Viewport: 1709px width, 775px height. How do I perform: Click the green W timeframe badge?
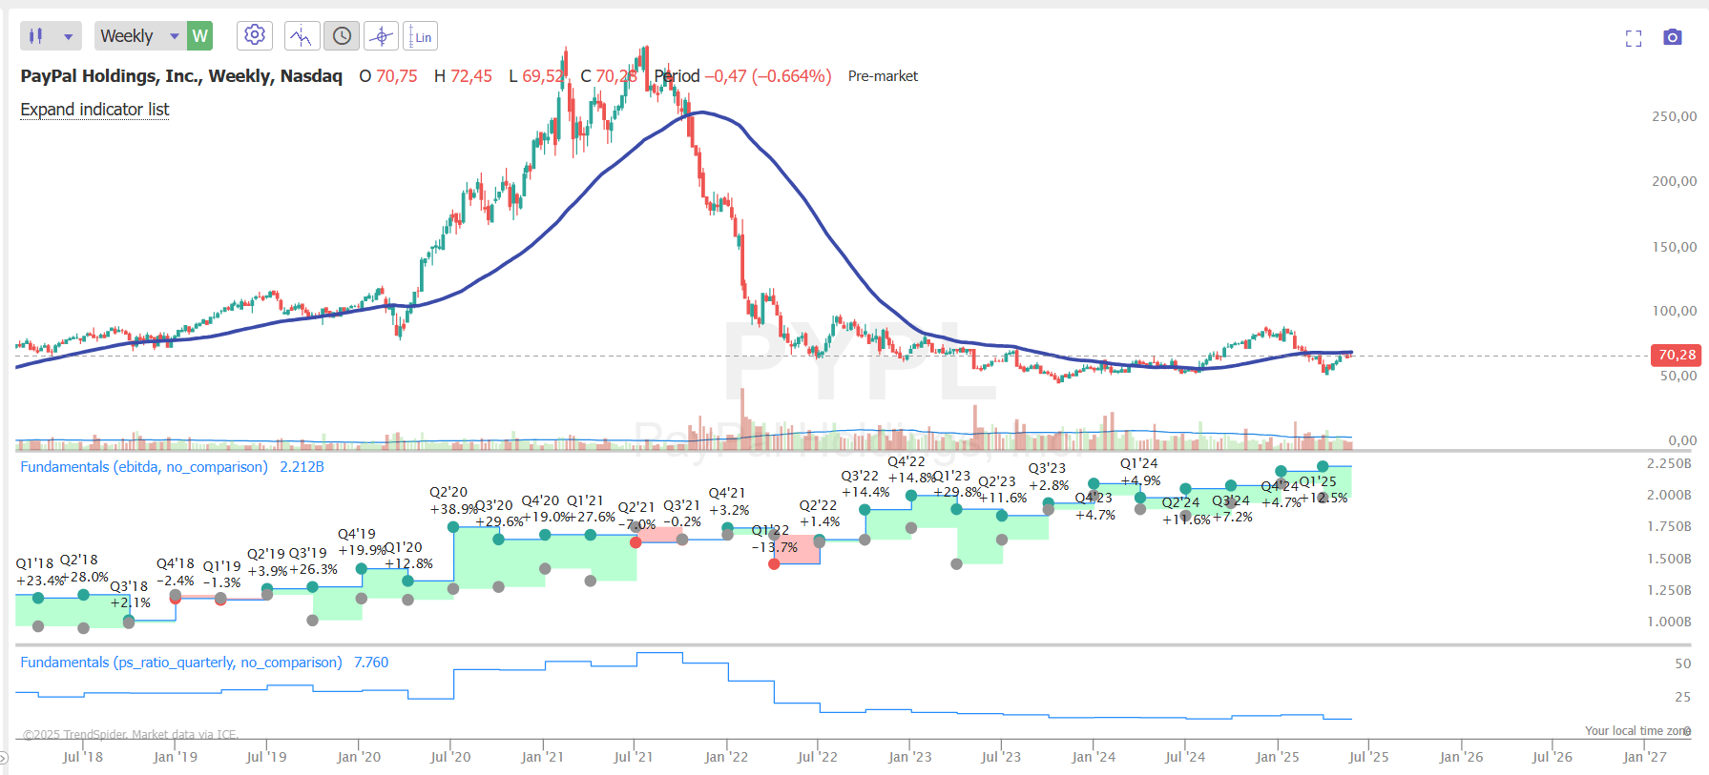click(199, 36)
